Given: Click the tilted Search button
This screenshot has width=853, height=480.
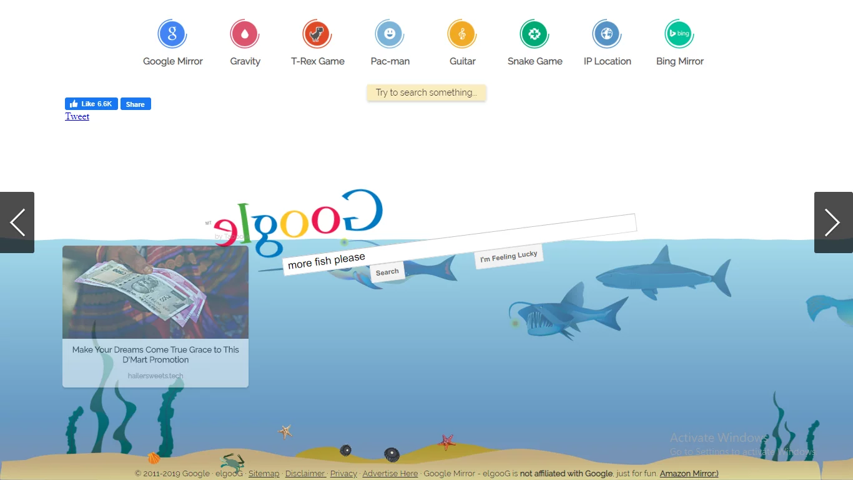Looking at the screenshot, I should [x=387, y=272].
